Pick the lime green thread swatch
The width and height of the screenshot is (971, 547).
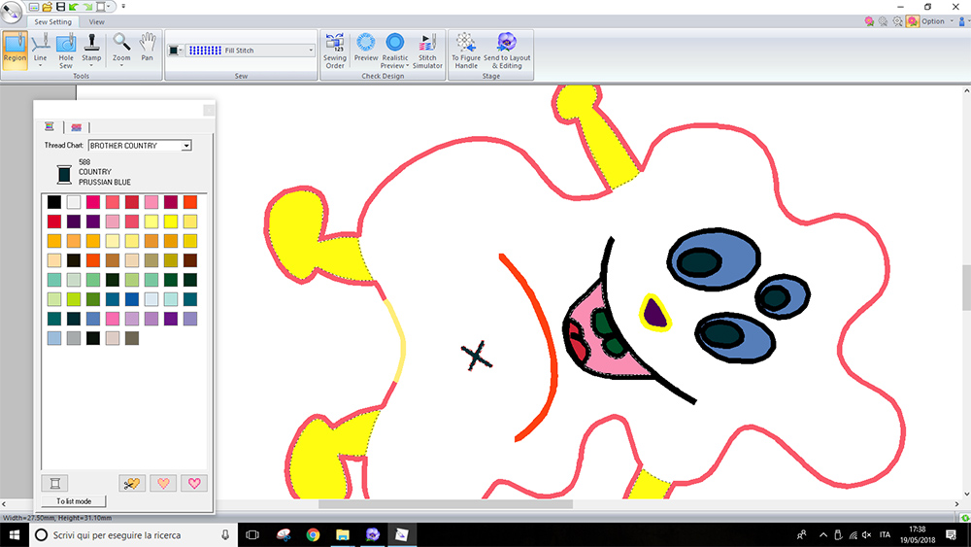click(x=74, y=299)
